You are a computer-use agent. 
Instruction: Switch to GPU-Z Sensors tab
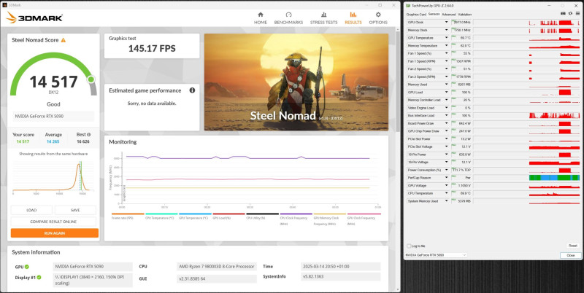[434, 14]
